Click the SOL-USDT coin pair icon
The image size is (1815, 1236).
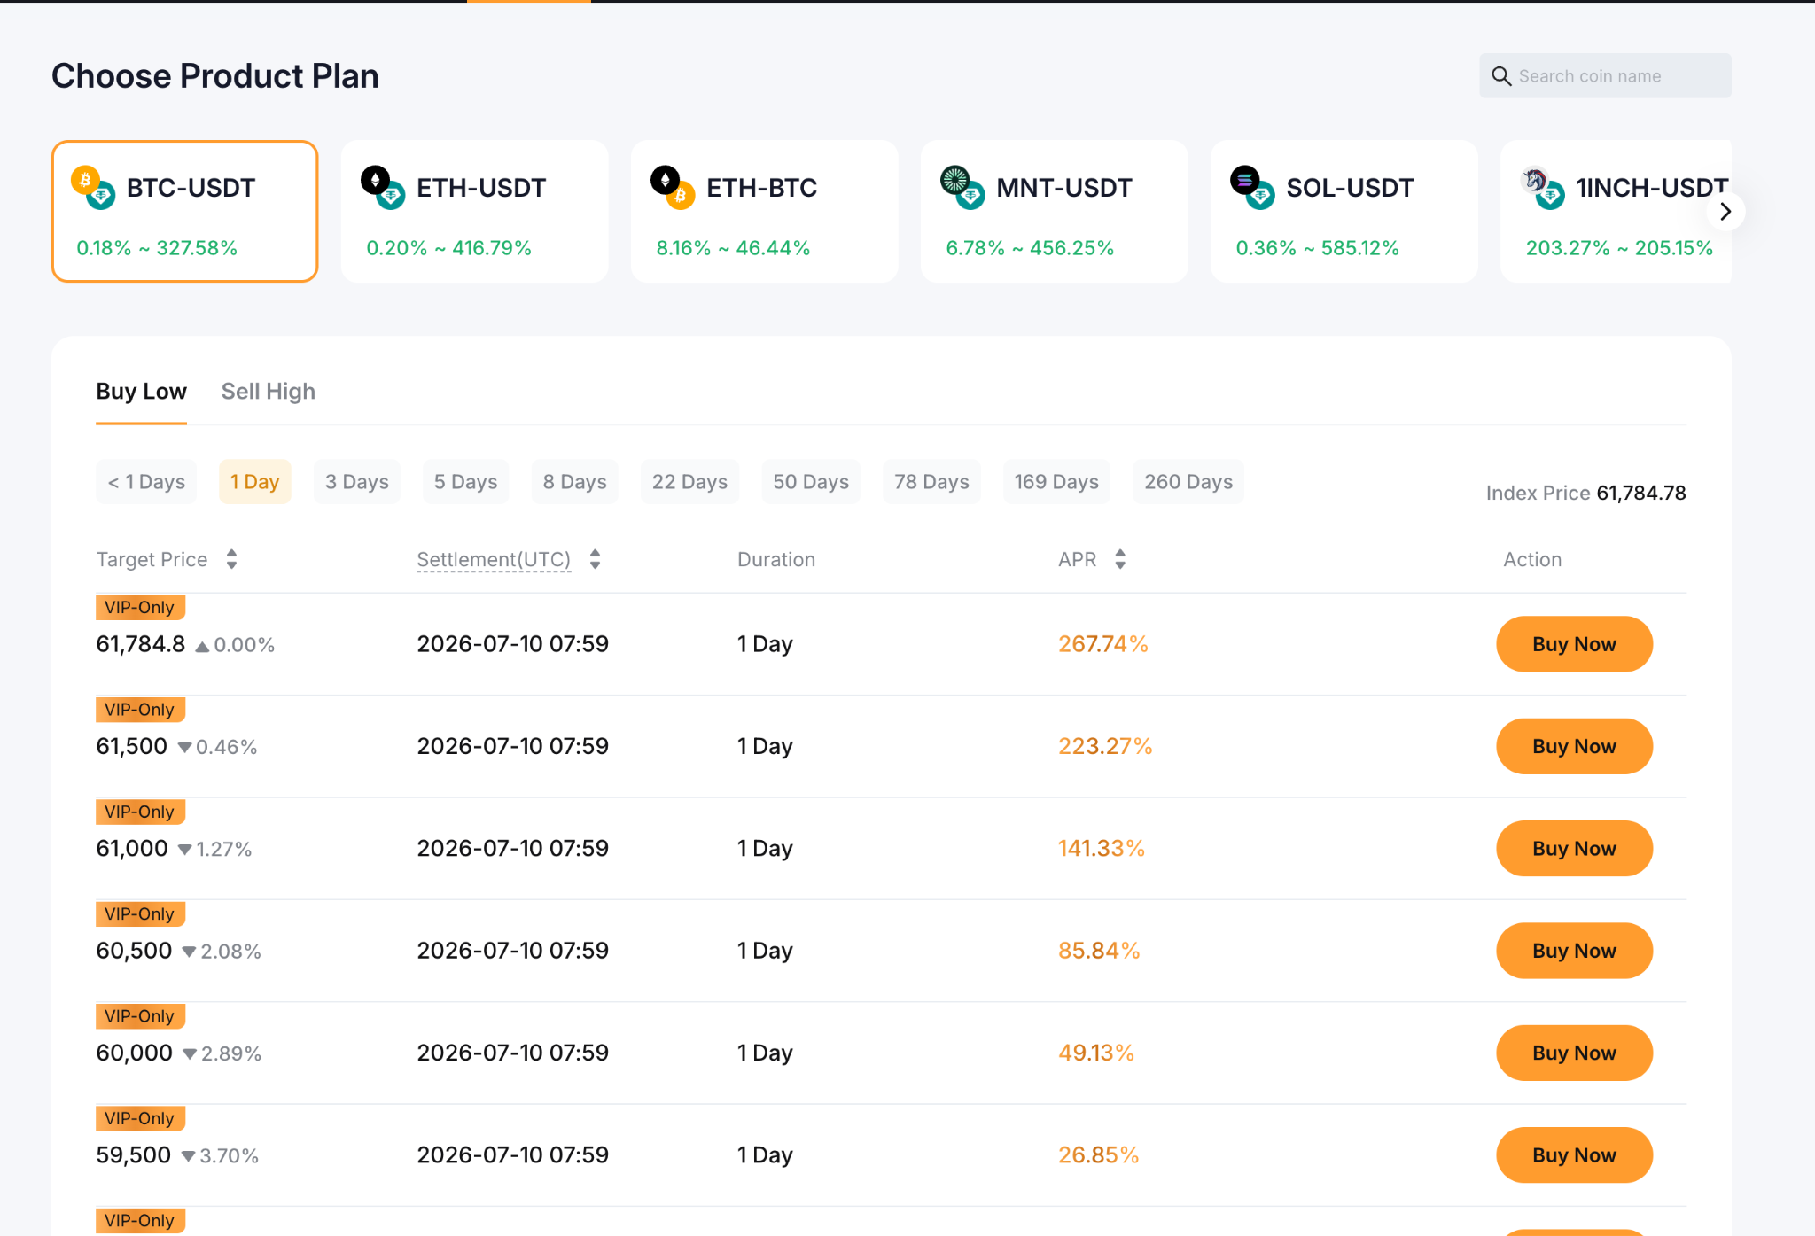click(x=1252, y=187)
